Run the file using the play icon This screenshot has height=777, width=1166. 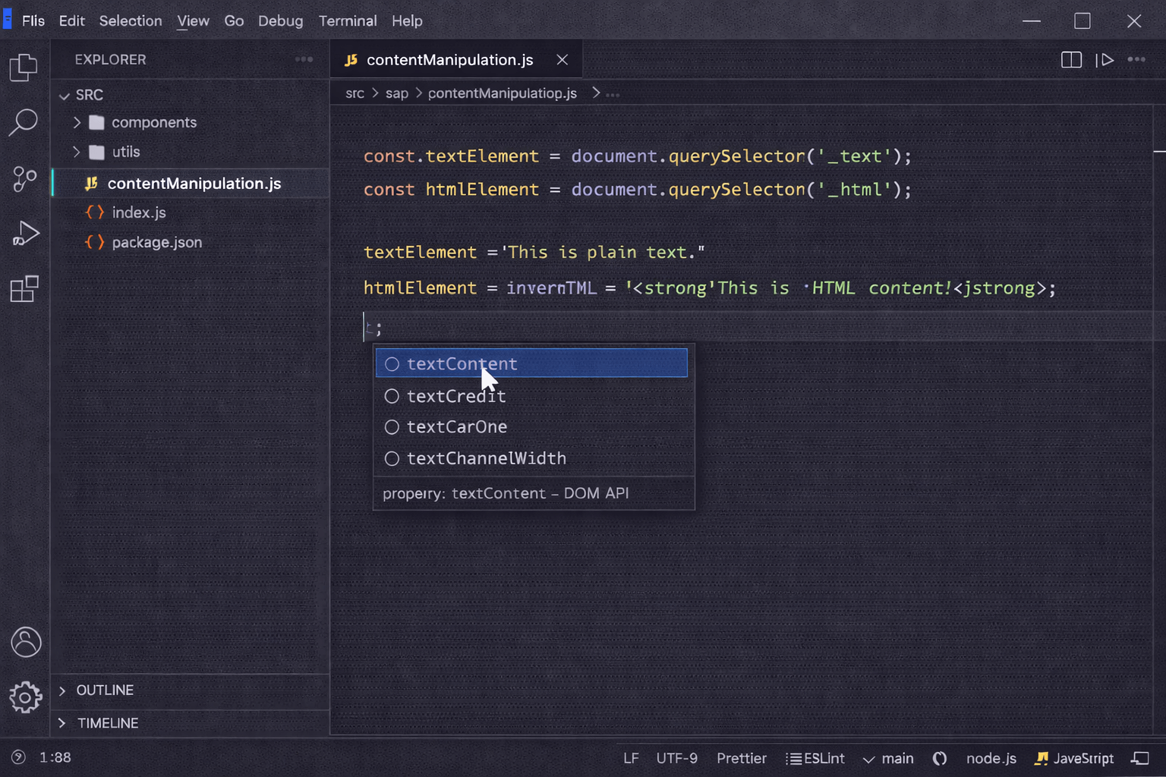[1106, 59]
